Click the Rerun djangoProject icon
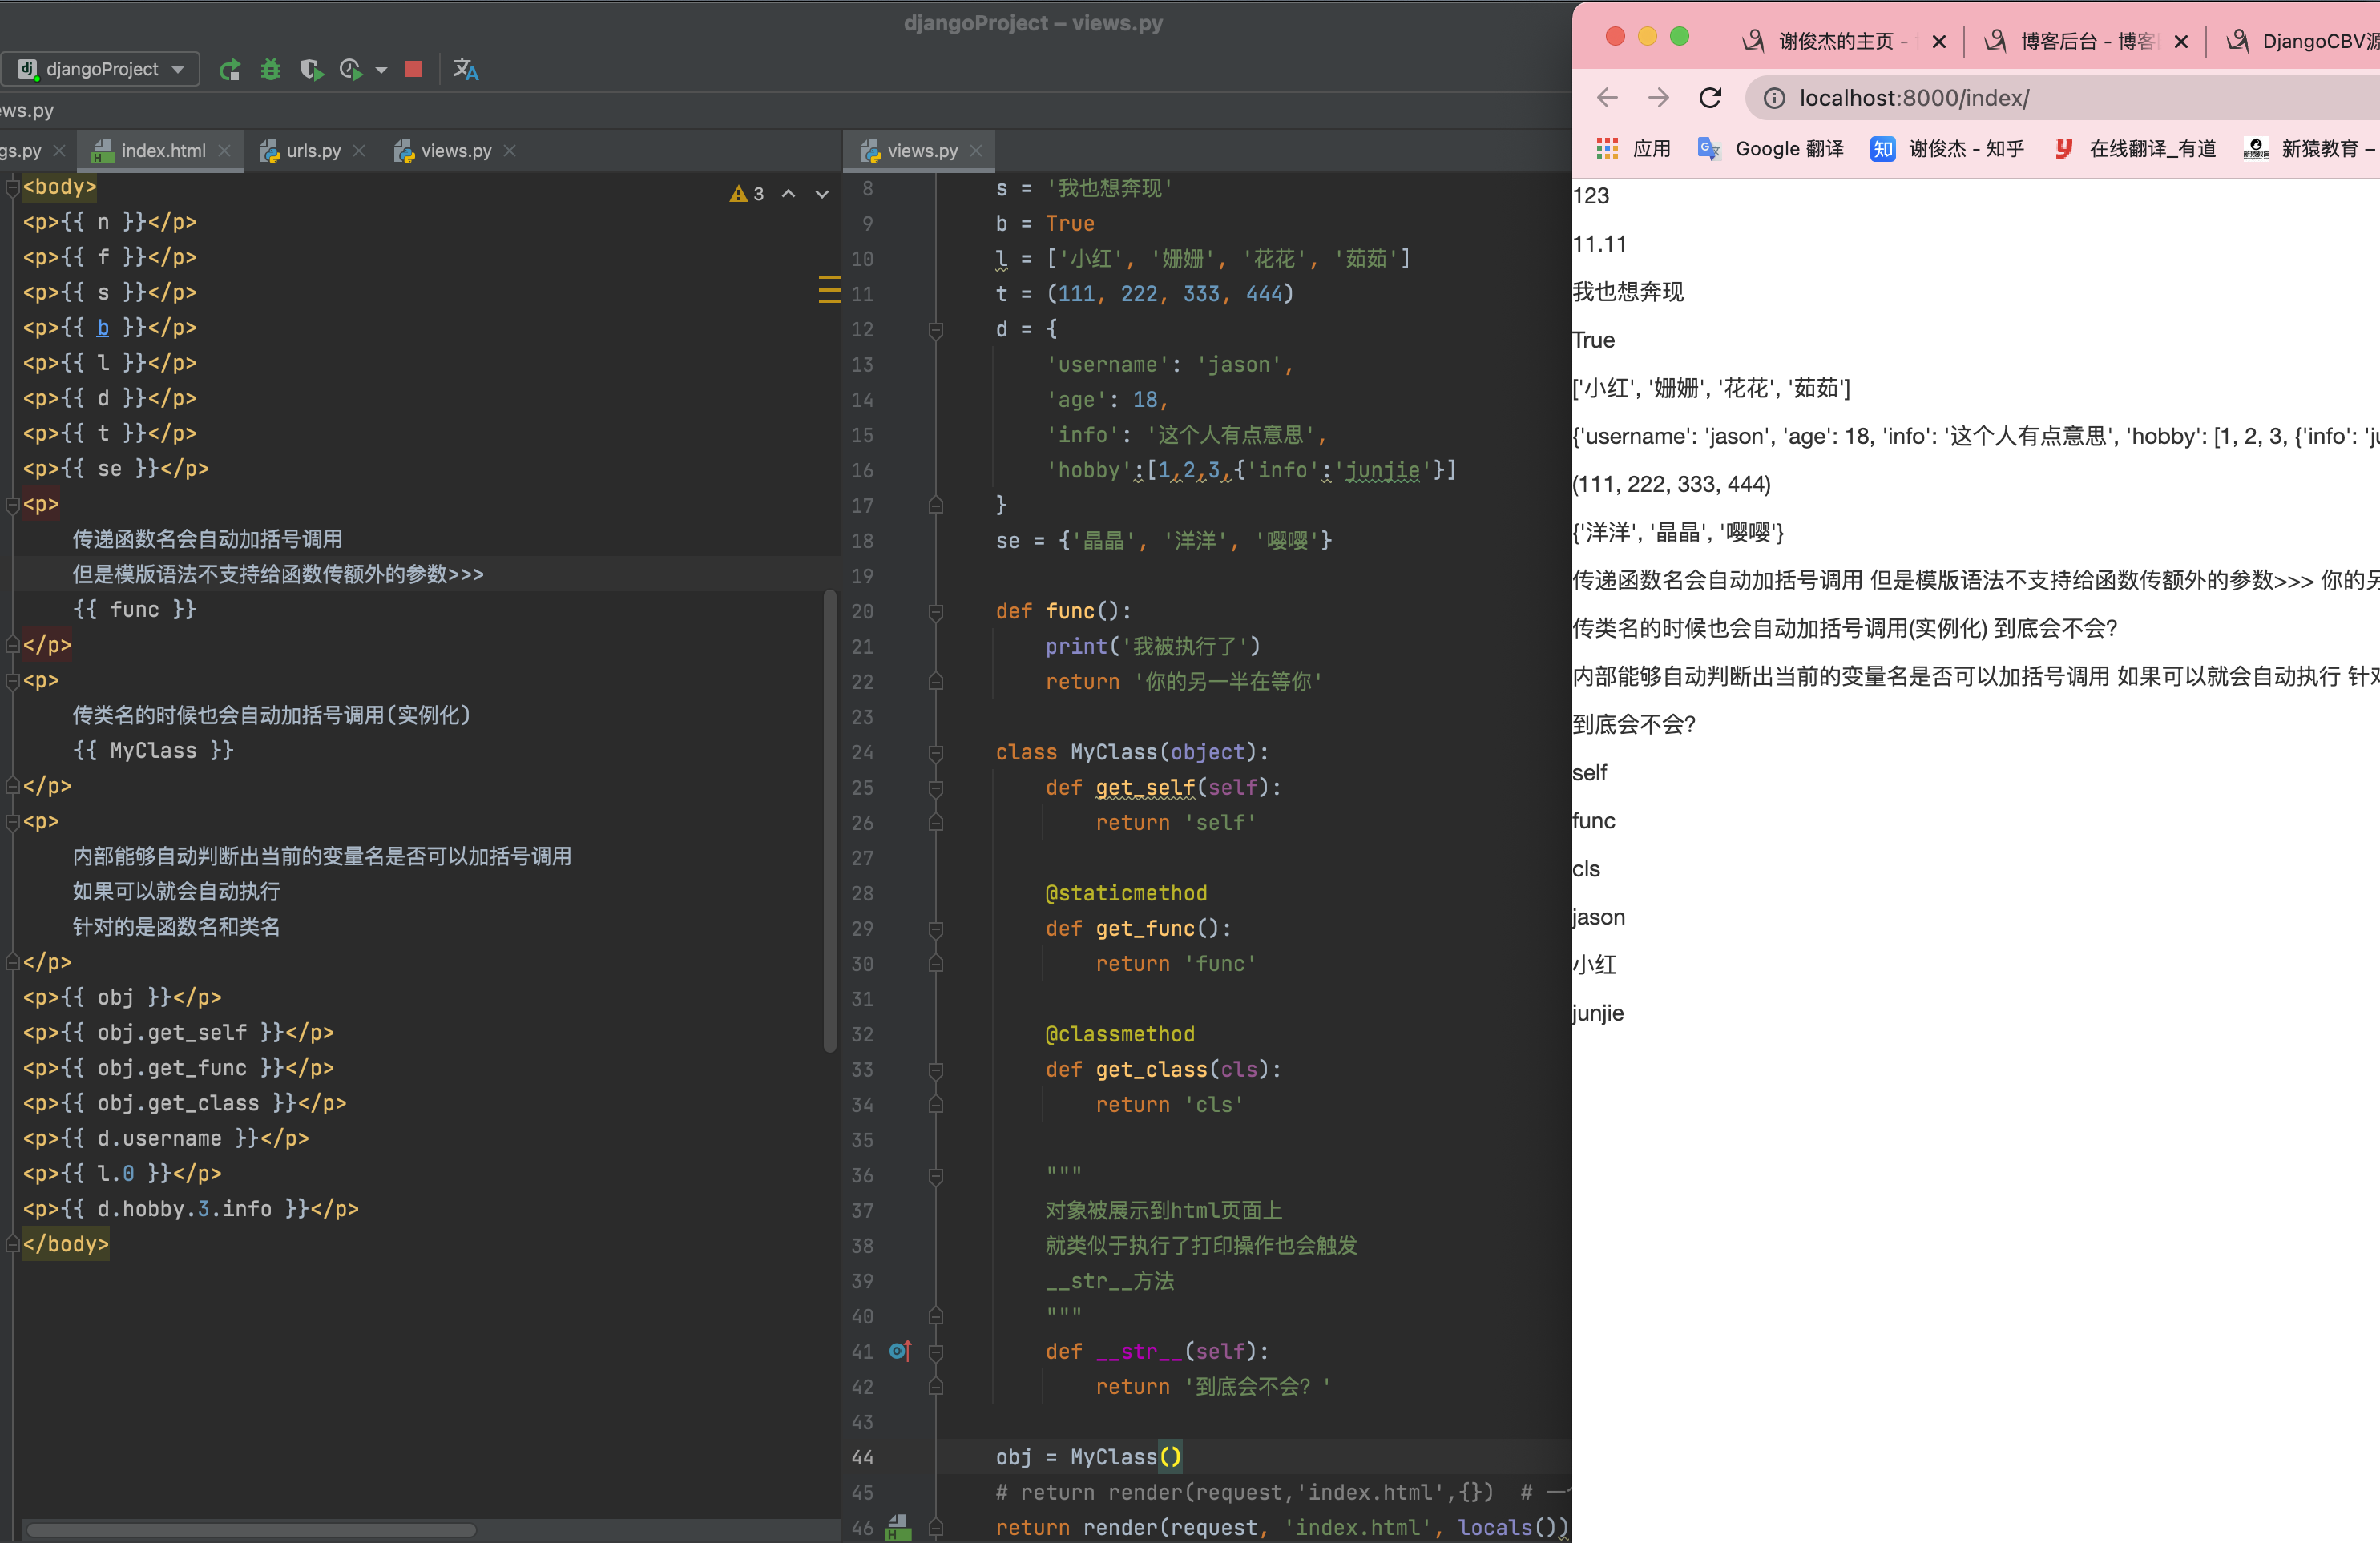Image resolution: width=2380 pixels, height=1543 pixels. pos(230,69)
